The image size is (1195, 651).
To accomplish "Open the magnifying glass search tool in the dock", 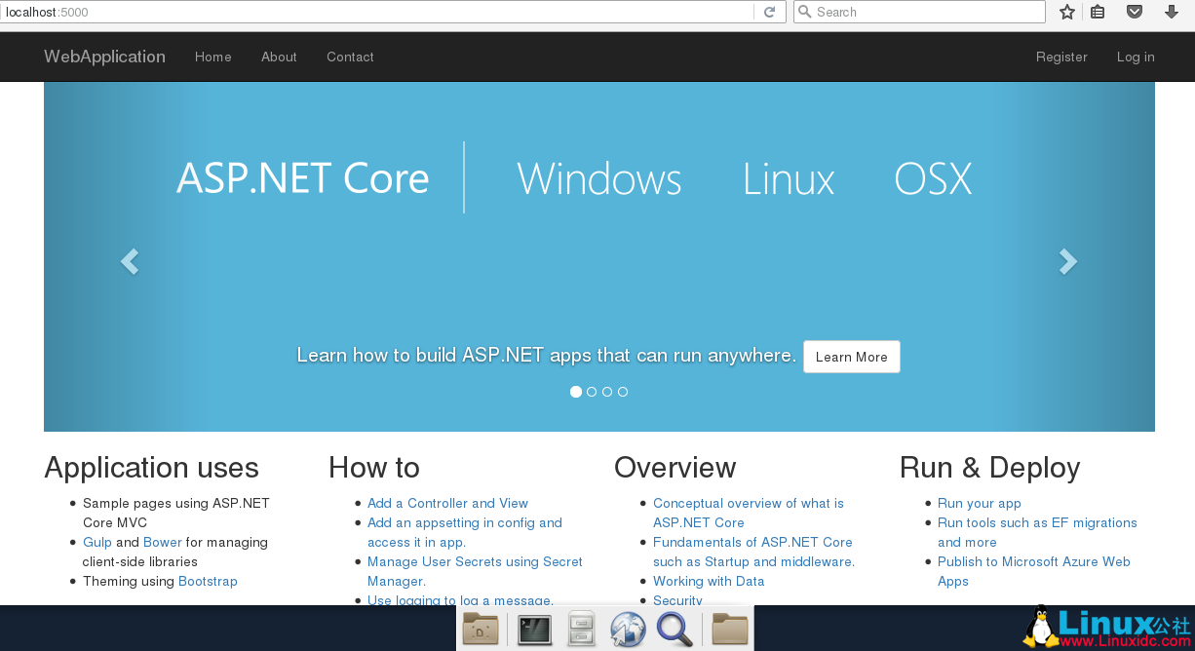I will [x=675, y=630].
